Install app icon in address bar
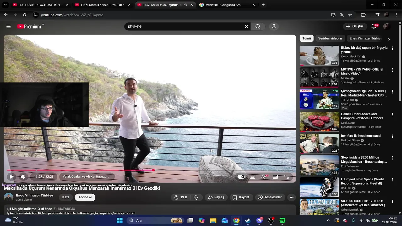Screen dimensions: 402x226 (333, 15)
